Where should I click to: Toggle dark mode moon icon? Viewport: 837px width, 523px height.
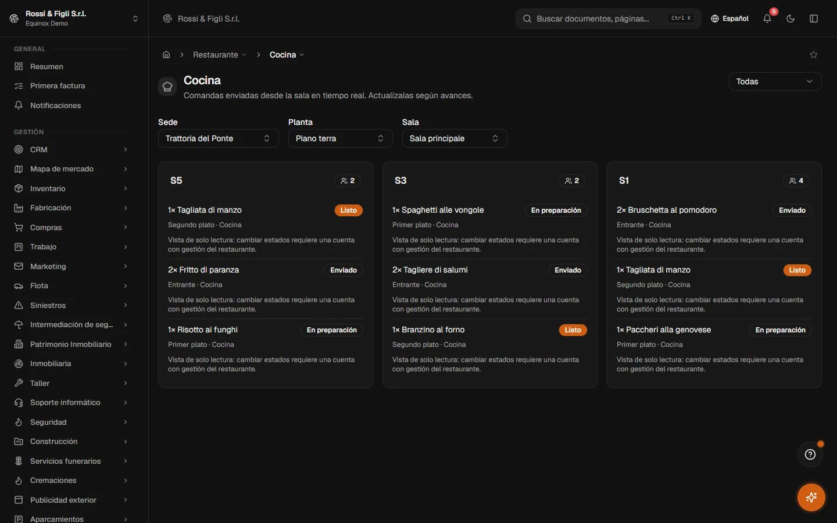(791, 19)
